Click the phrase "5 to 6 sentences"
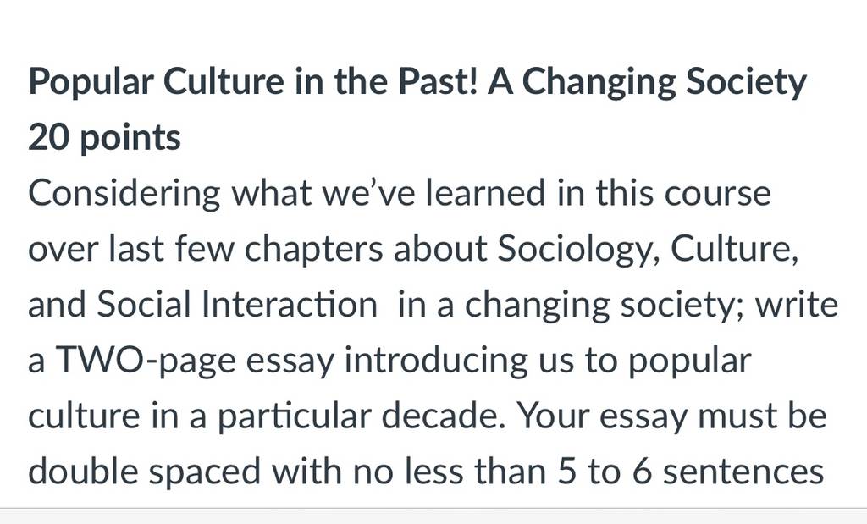 691,472
